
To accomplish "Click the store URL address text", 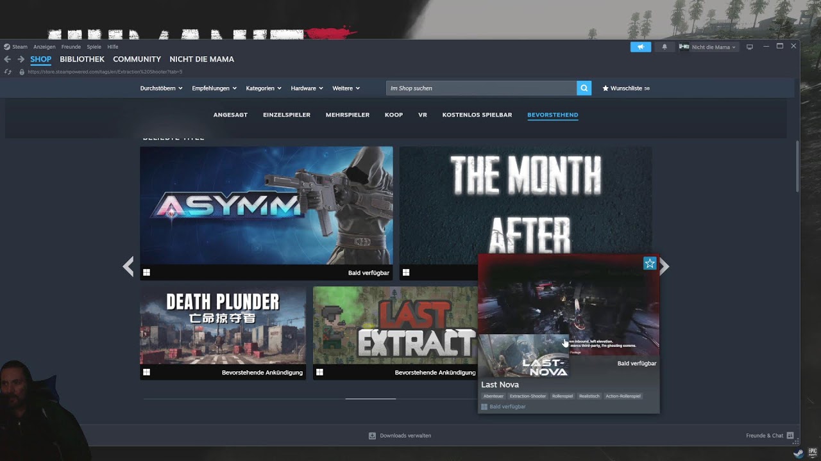I will [105, 72].
